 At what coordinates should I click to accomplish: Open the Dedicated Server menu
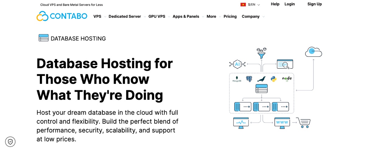(x=125, y=16)
